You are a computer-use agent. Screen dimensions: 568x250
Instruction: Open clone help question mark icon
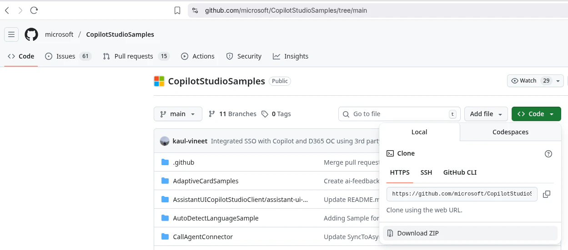click(548, 154)
